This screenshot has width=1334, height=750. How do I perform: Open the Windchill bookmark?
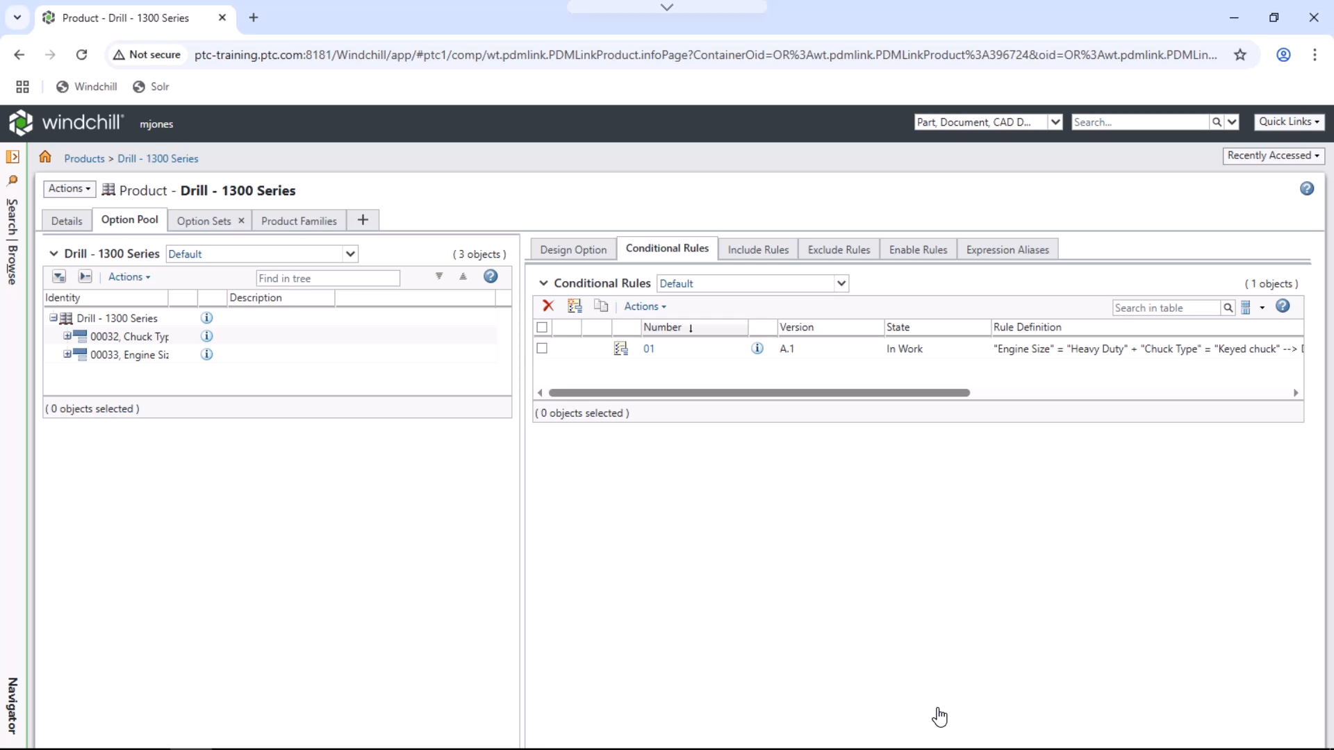[x=87, y=87]
